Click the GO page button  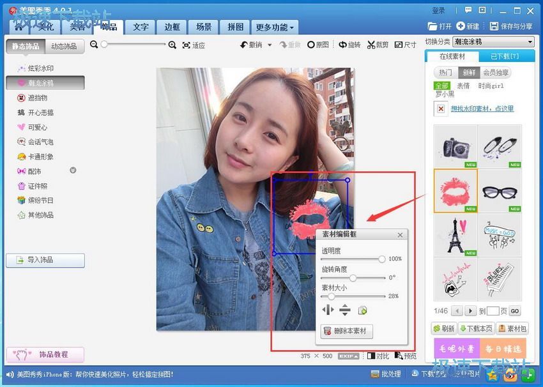point(515,311)
